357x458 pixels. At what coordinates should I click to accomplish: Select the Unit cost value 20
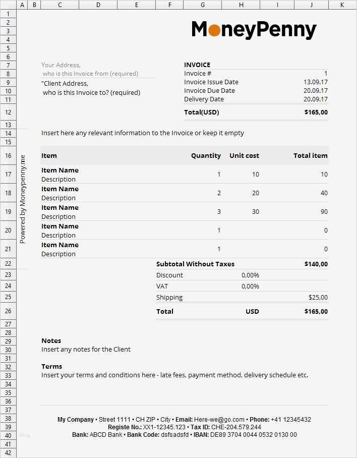coord(255,193)
